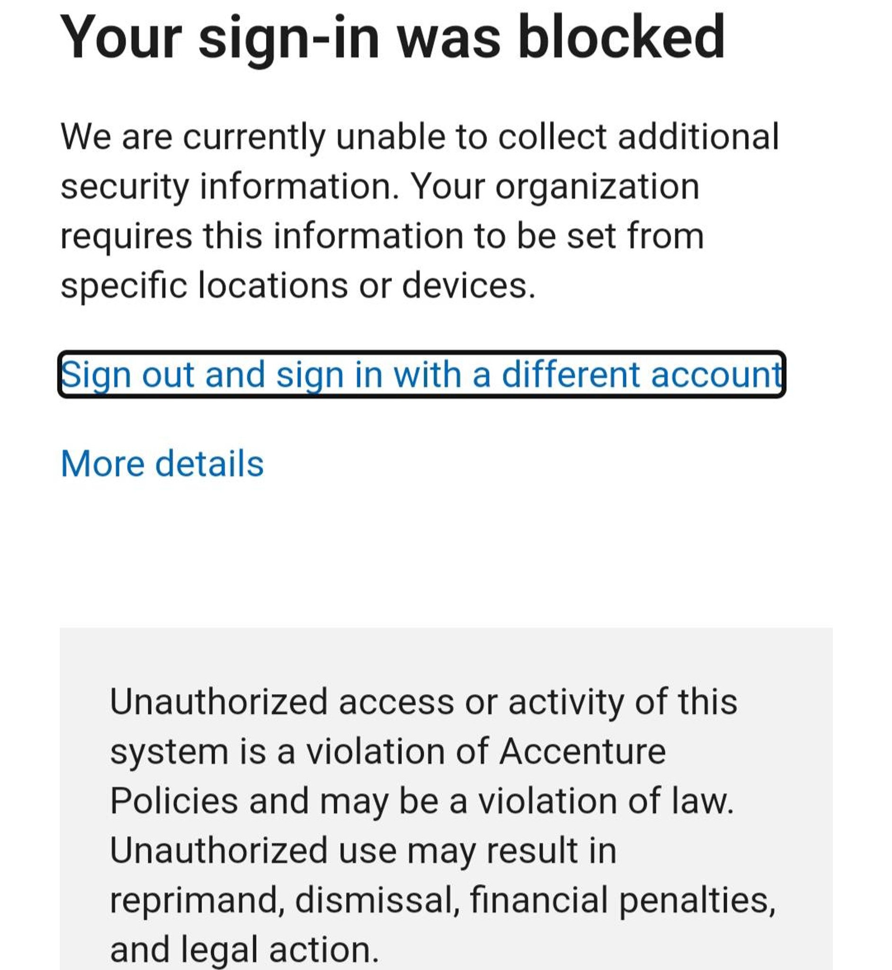Expand the More details link
892x970 pixels.
pos(162,464)
